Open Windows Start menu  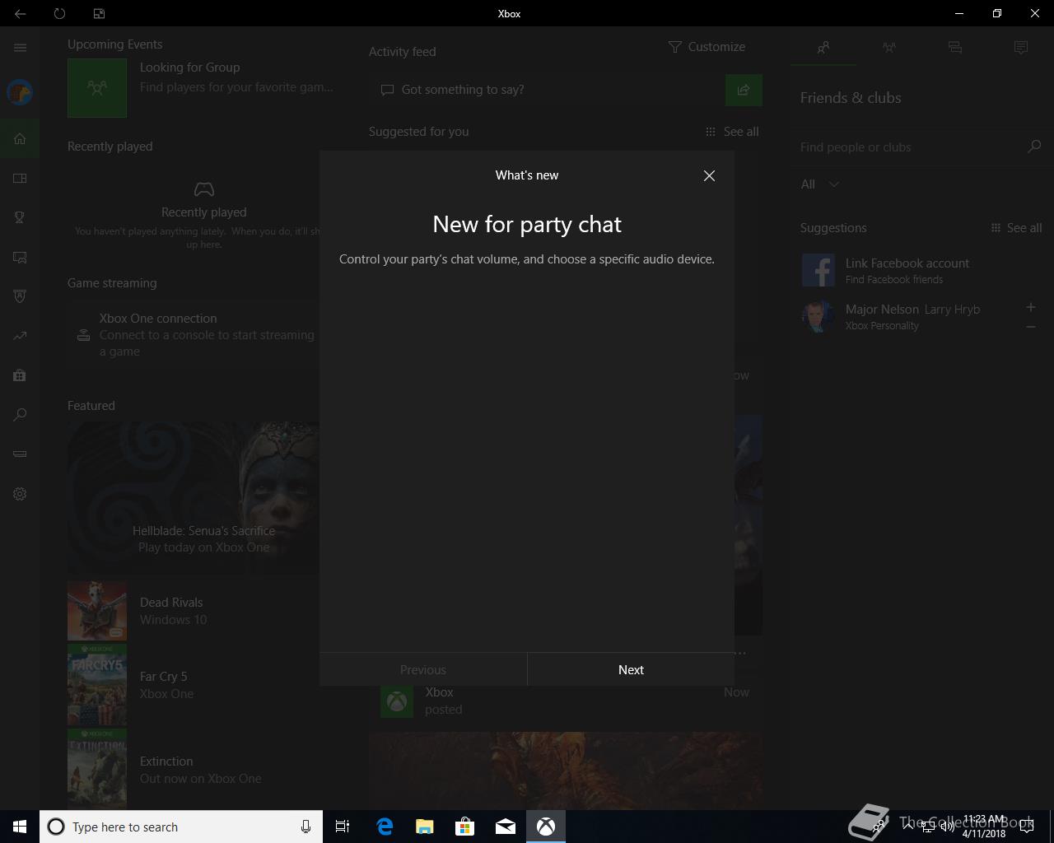coord(20,827)
